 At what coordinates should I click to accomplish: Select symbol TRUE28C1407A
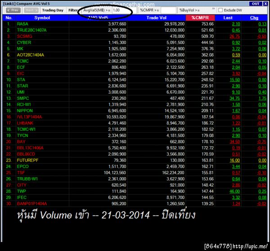31,30
